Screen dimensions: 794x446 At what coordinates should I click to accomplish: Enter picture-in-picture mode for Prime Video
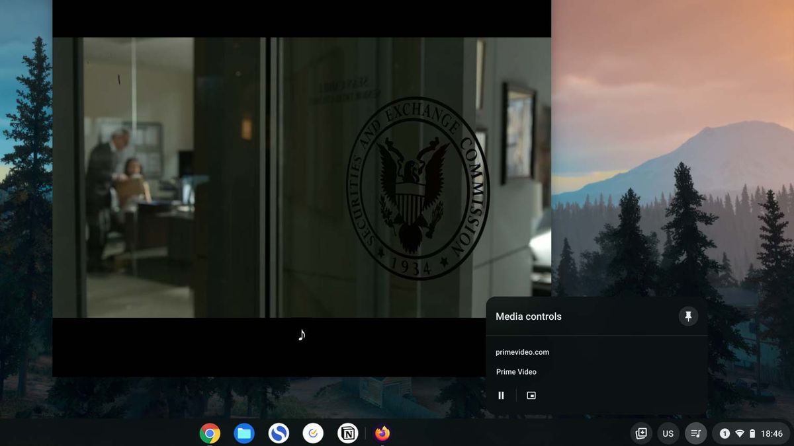click(531, 394)
